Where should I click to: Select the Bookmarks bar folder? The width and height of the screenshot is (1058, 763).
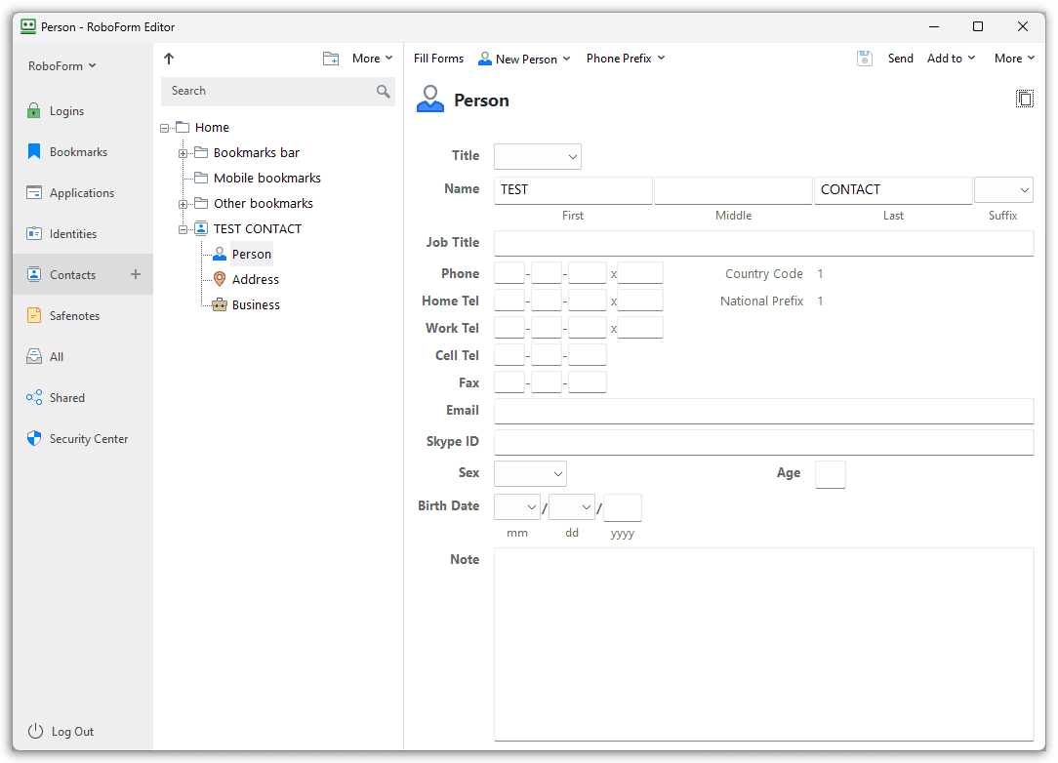(257, 152)
